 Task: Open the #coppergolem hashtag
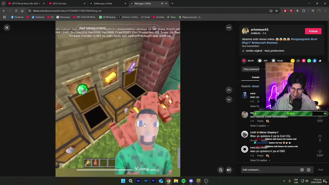click(300, 39)
